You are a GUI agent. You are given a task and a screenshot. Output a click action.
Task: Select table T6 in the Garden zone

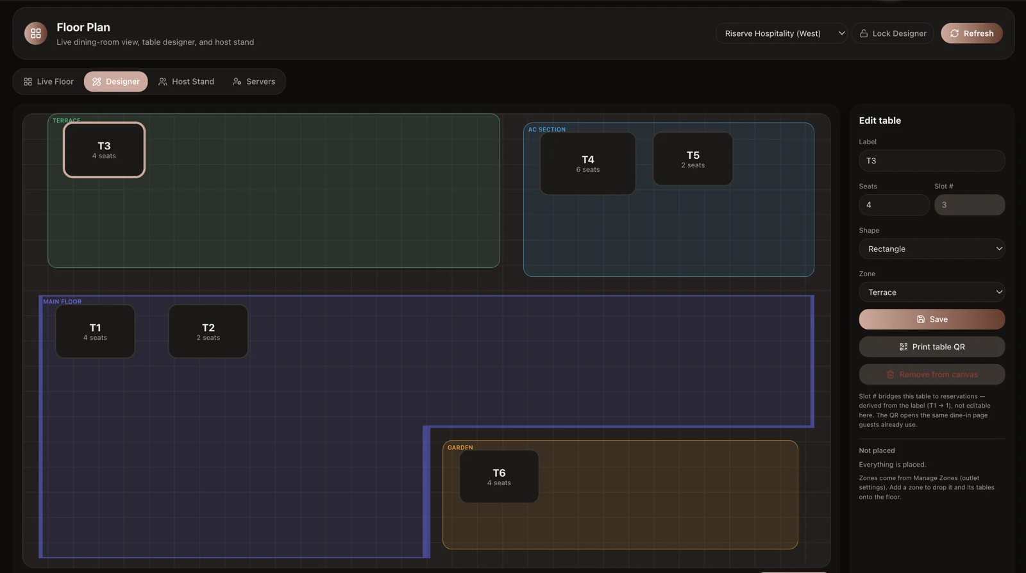tap(499, 477)
